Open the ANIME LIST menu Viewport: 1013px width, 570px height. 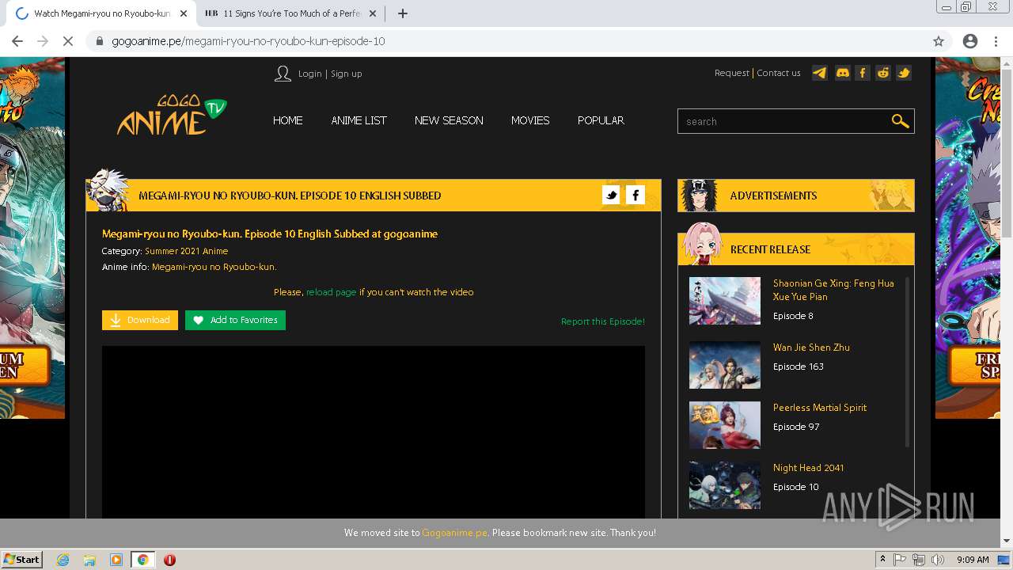click(x=359, y=120)
